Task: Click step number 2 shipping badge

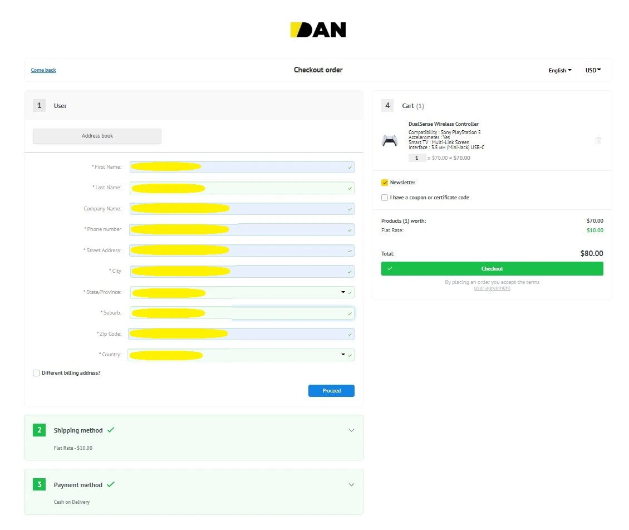Action: tap(39, 430)
